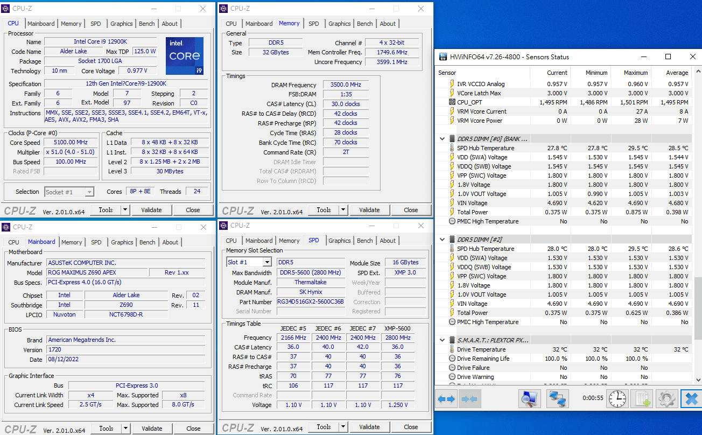Click Close button in CPU-Z Memory-tab window
Screen dimensions: 702x435
coord(411,210)
